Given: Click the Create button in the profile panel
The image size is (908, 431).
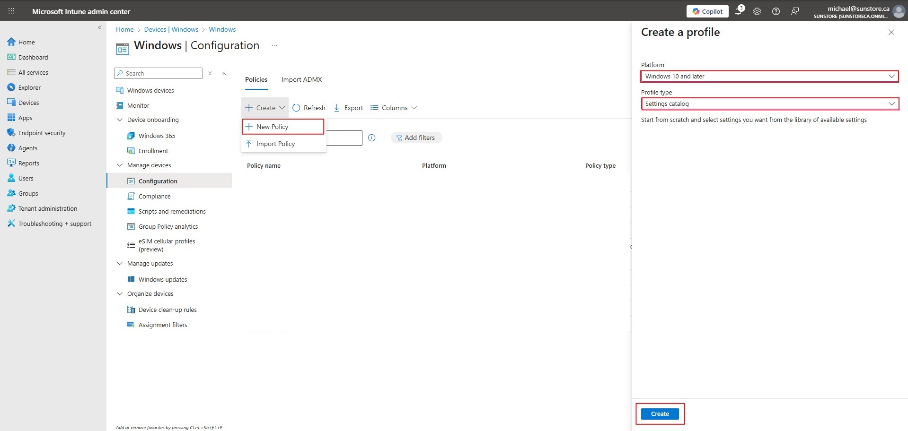Looking at the screenshot, I should (660, 414).
